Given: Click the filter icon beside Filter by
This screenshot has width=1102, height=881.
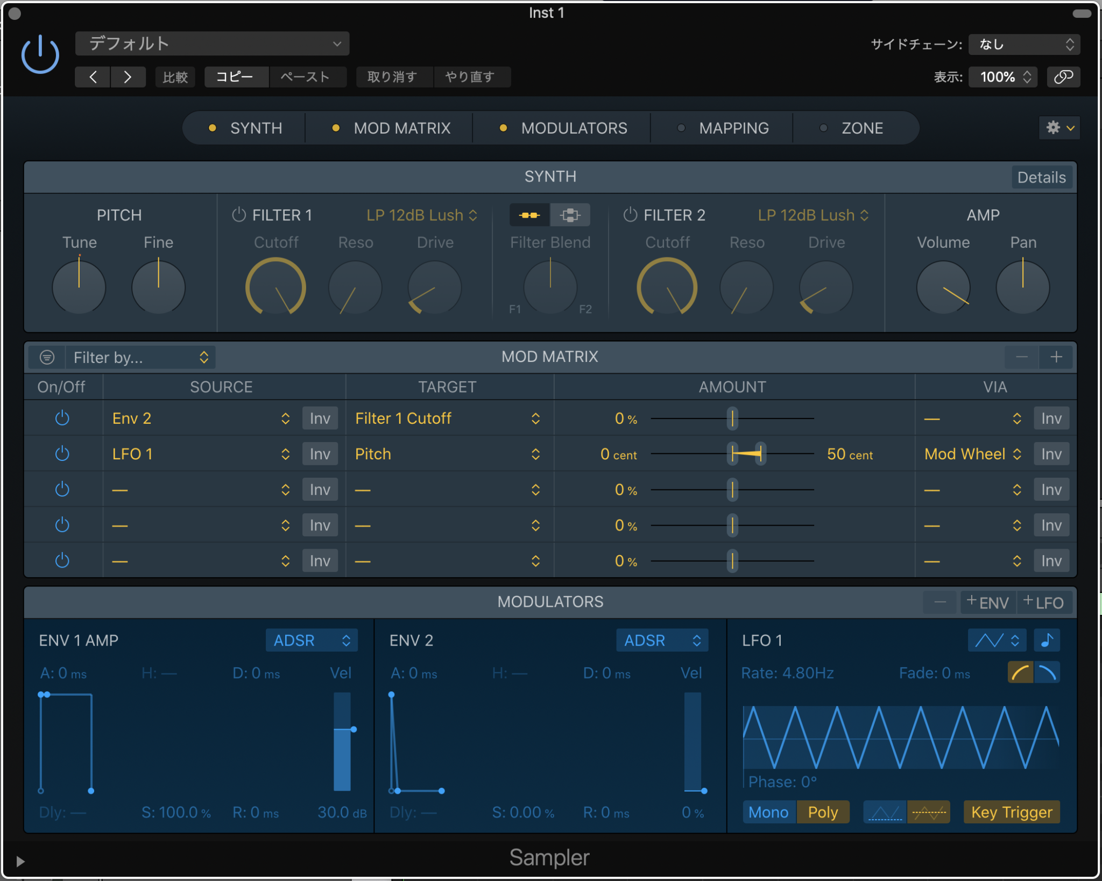Looking at the screenshot, I should click(x=46, y=357).
